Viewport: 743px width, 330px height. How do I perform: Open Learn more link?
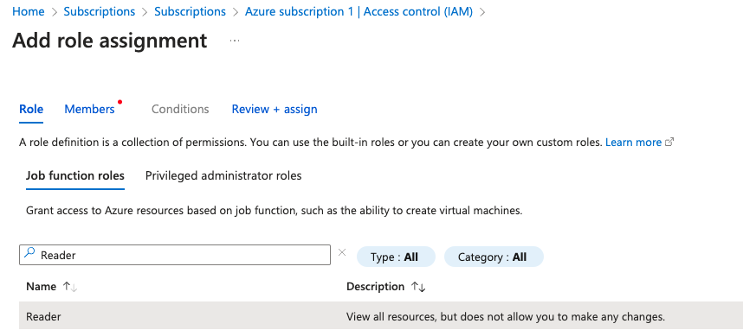click(x=633, y=143)
